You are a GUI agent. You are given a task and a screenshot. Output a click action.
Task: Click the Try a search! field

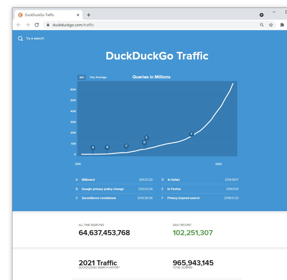click(x=35, y=39)
